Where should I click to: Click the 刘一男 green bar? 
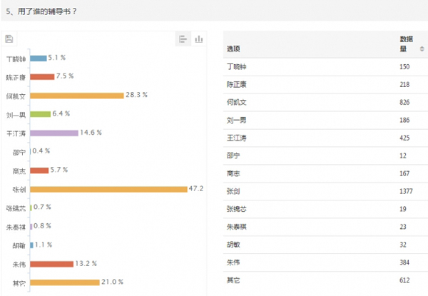coord(41,114)
